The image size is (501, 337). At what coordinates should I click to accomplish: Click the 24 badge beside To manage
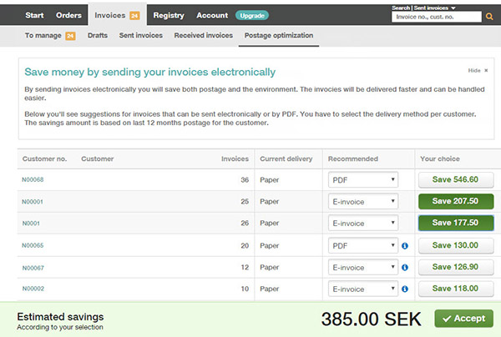click(70, 36)
